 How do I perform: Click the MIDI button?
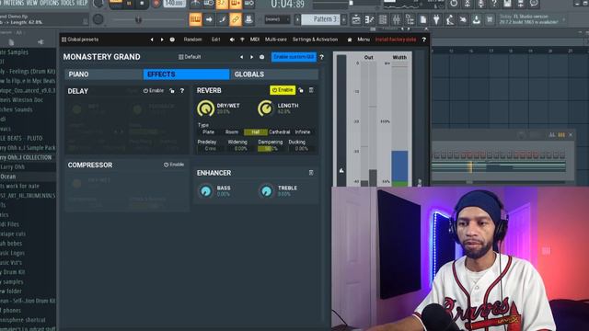pos(255,40)
